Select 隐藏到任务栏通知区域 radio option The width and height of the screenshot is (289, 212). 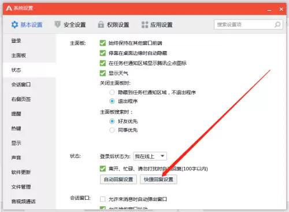112,92
